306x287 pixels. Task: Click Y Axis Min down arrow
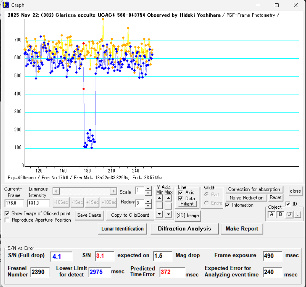160,213
